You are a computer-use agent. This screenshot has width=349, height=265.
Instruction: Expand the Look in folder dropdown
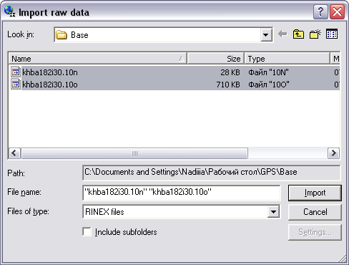266,35
